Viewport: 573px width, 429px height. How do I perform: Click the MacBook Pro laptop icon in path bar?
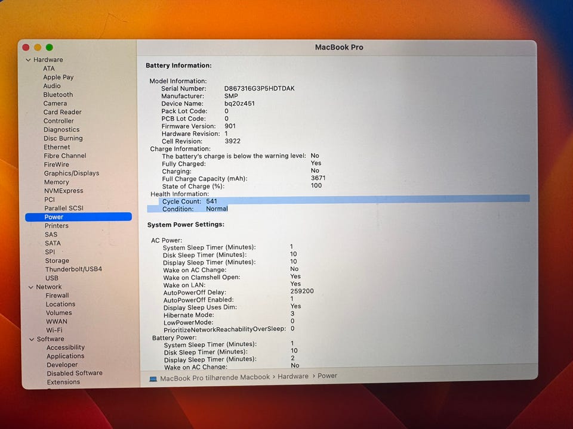153,379
